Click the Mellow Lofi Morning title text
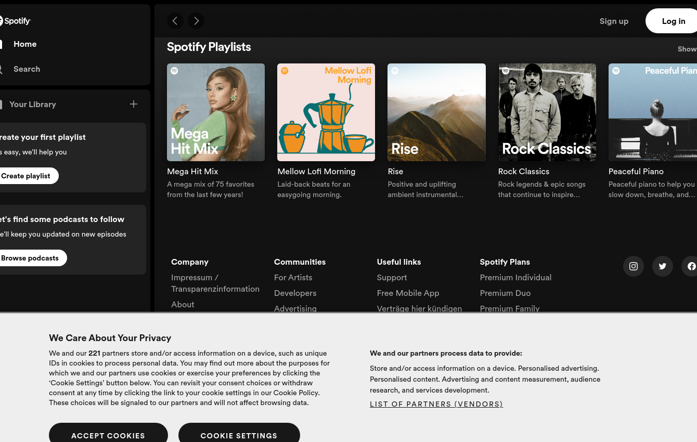Screen dimensions: 697x442 [316, 171]
